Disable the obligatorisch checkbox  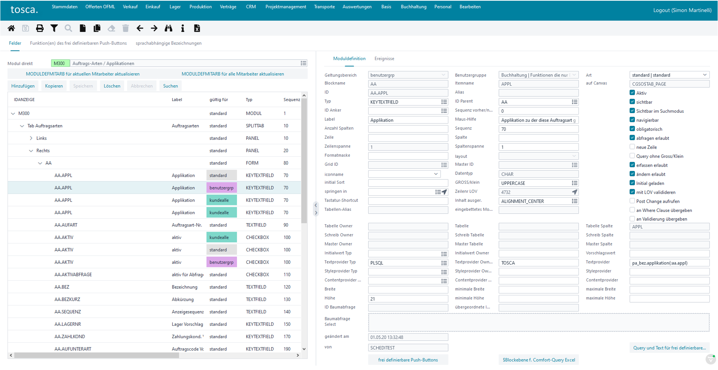click(x=633, y=129)
